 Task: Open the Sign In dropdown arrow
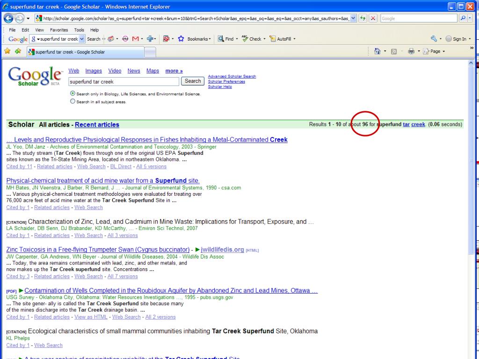(x=470, y=39)
